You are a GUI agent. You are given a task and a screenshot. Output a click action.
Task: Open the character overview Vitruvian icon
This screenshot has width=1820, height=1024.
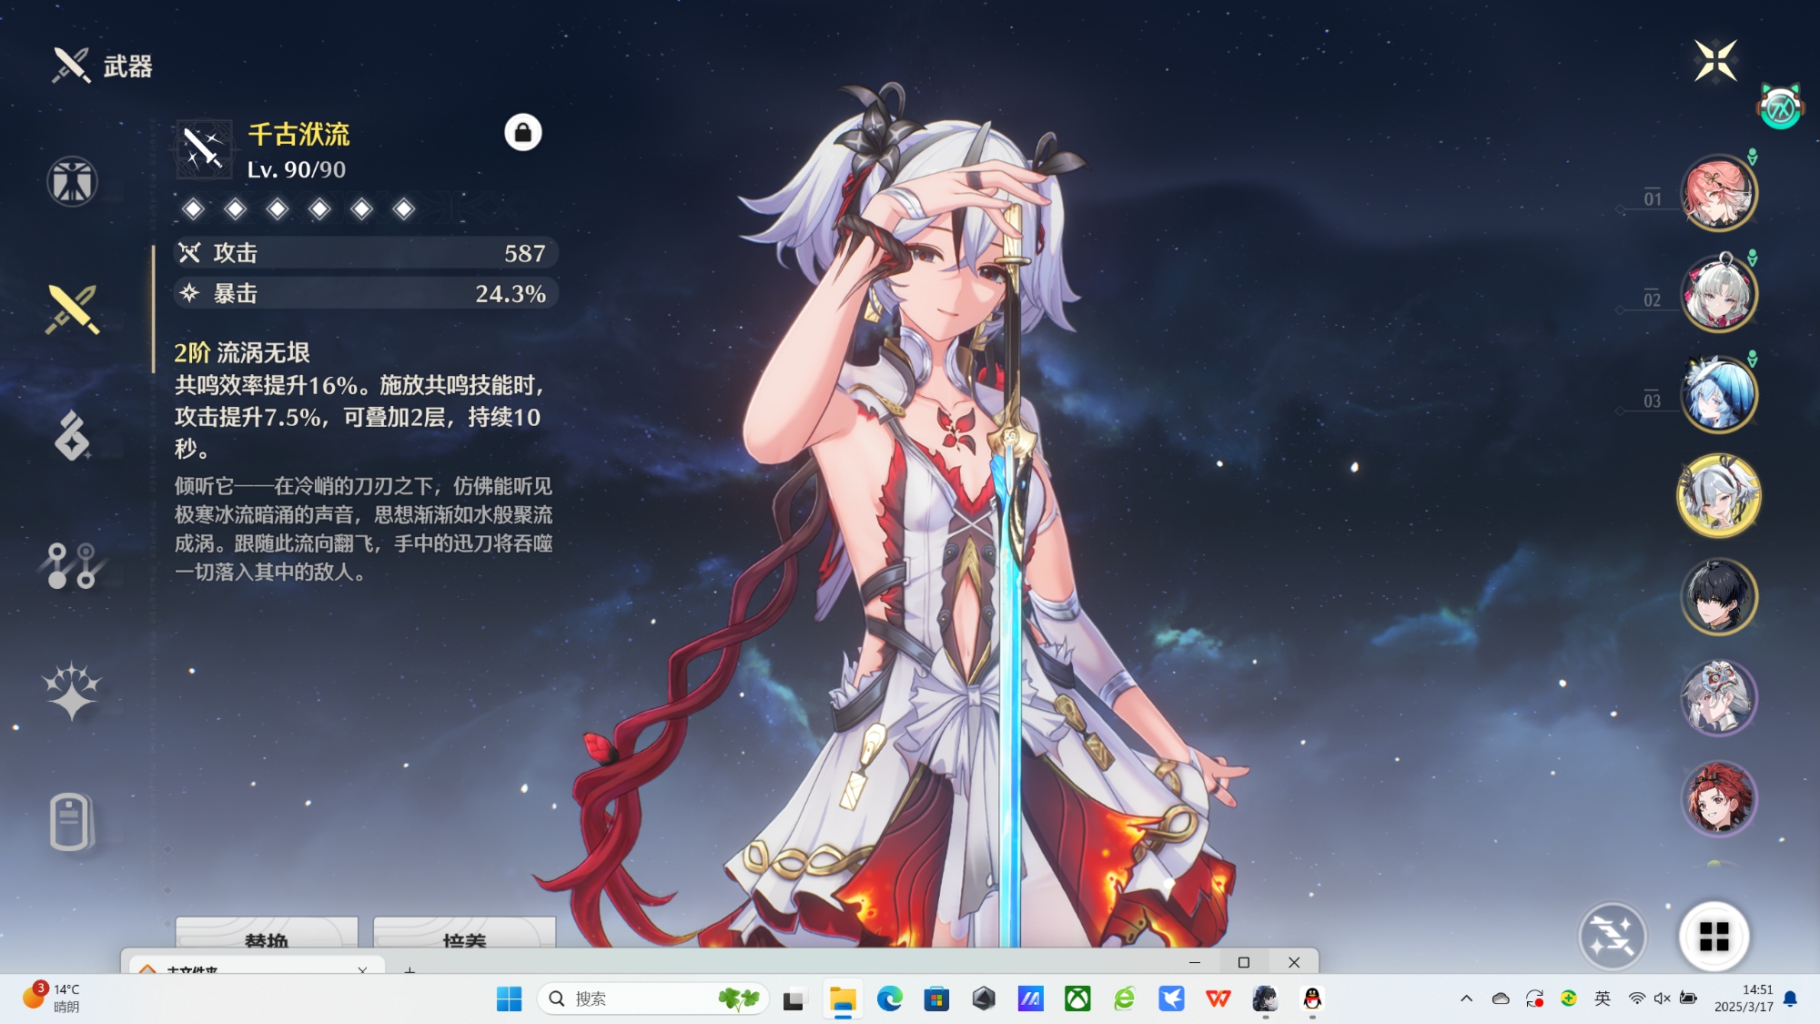pyautogui.click(x=72, y=181)
